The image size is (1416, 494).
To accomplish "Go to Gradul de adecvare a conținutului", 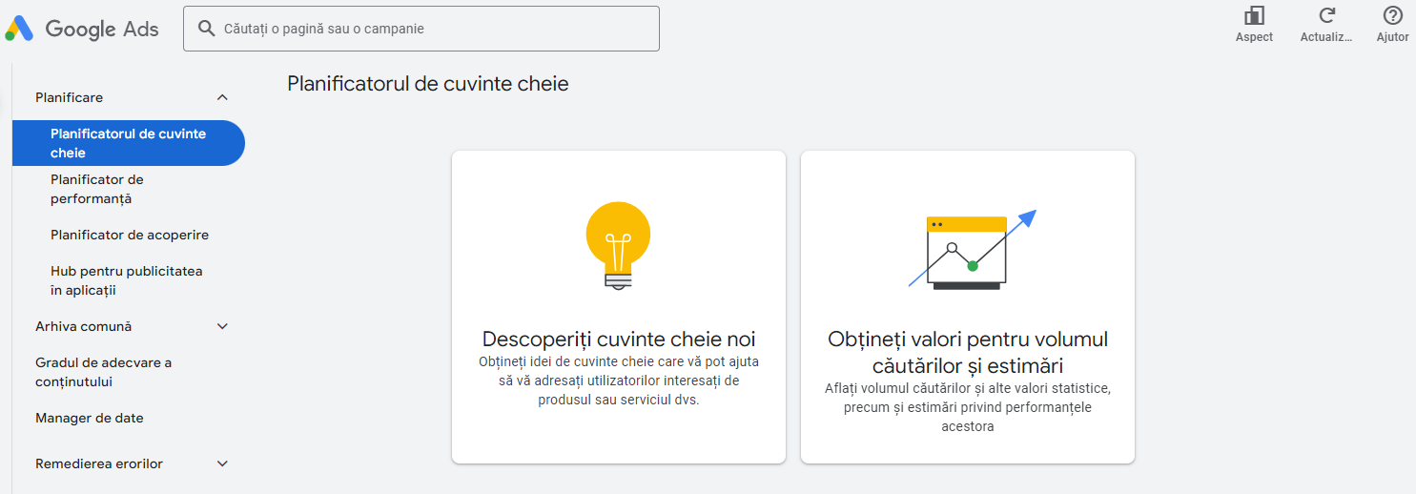I will click(x=103, y=372).
